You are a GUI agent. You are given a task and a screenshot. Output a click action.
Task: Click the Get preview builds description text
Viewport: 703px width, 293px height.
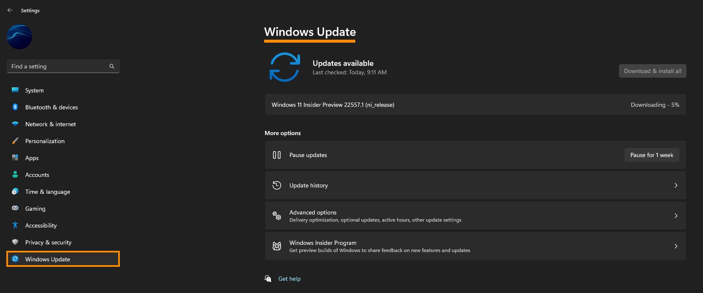click(380, 250)
